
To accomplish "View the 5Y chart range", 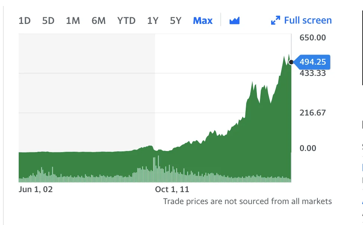I will point(176,21).
